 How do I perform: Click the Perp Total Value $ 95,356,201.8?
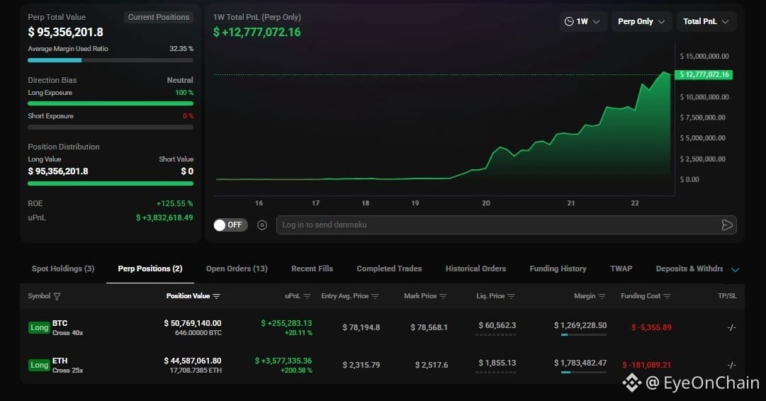point(65,33)
